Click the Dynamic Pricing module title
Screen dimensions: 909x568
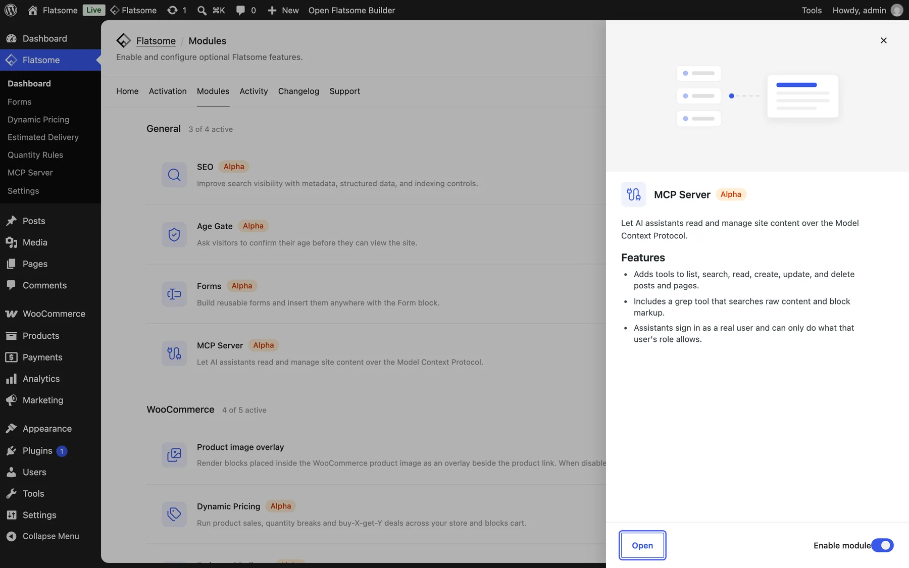[x=228, y=506]
